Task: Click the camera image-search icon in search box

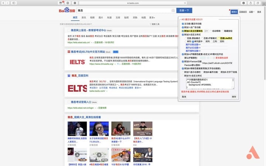Action: [173, 10]
